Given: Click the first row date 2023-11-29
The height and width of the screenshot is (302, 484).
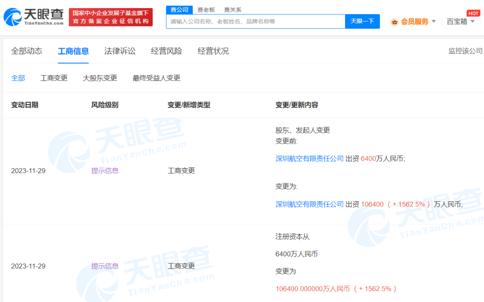Looking at the screenshot, I should tap(28, 171).
